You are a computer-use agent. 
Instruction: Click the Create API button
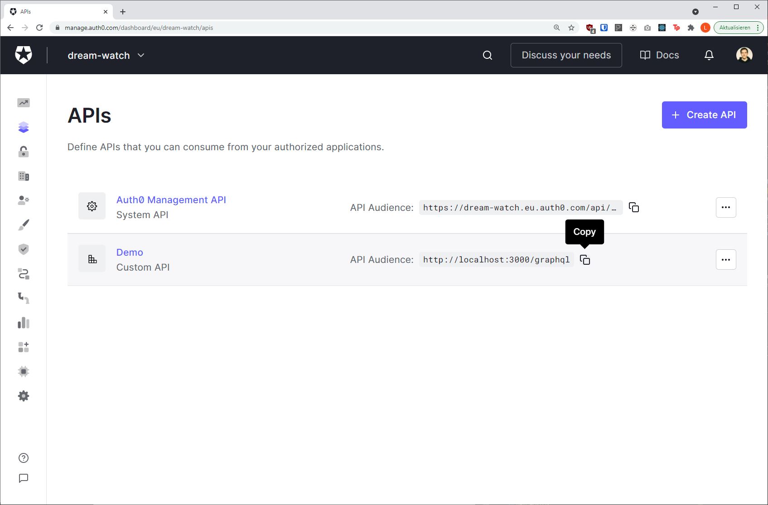pyautogui.click(x=704, y=115)
